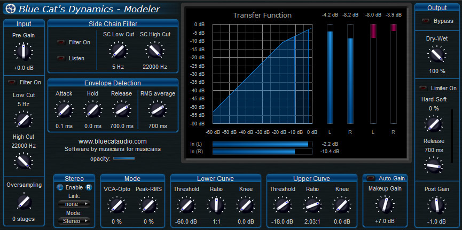This screenshot has width=462, height=230.
Task: Click the In (R) input level meter
Action: tap(262, 152)
